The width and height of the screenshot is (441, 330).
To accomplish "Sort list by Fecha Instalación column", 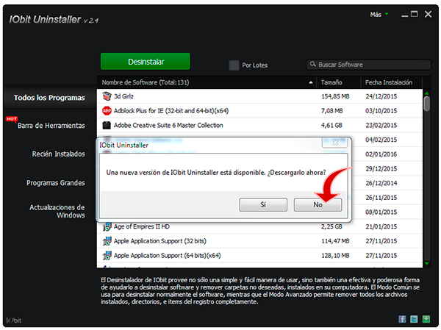I will point(388,82).
